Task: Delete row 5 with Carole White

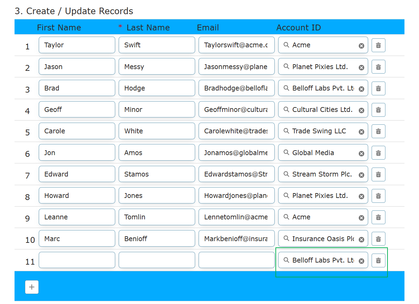Action: coord(378,131)
